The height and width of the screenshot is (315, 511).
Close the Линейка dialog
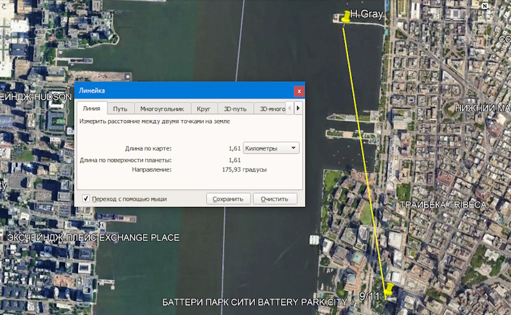point(299,91)
